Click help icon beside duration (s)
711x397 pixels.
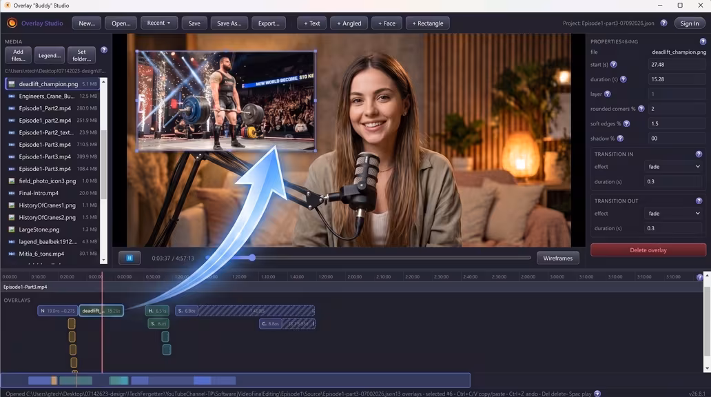tap(623, 79)
